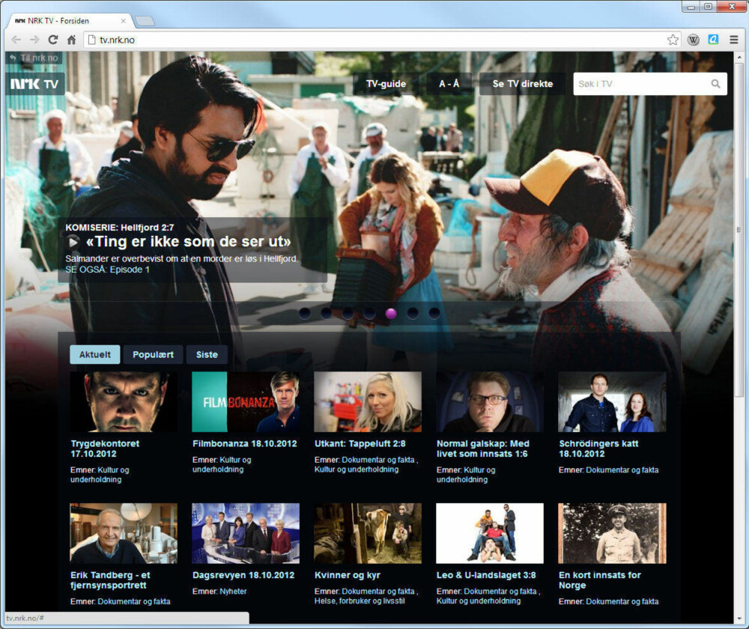Click Dokumentar og fakta under Schrödingers katt
The image size is (749, 629).
click(622, 470)
